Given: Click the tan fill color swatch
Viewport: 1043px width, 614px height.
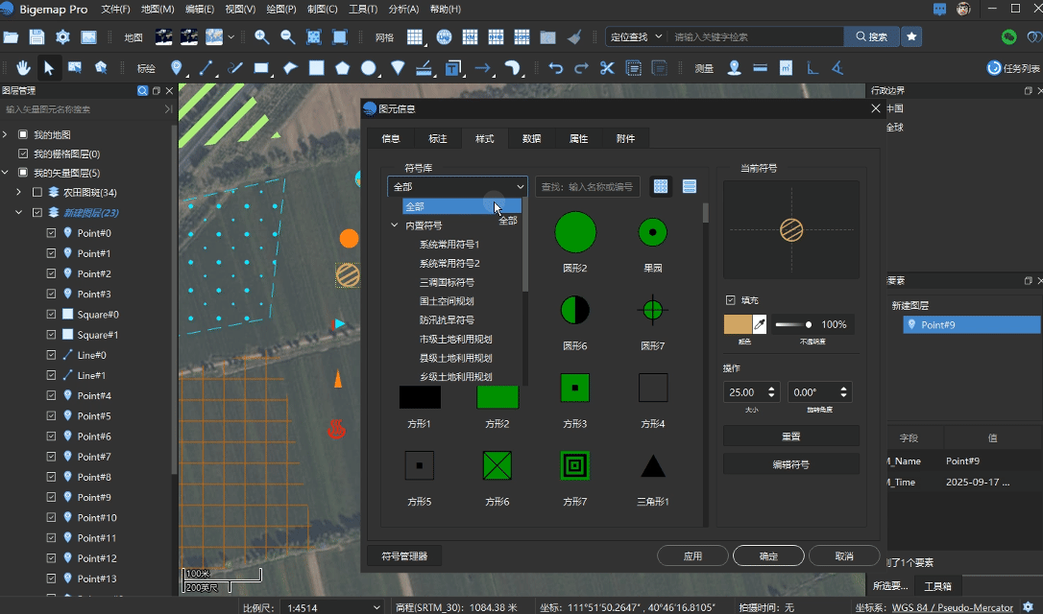Looking at the screenshot, I should point(738,324).
